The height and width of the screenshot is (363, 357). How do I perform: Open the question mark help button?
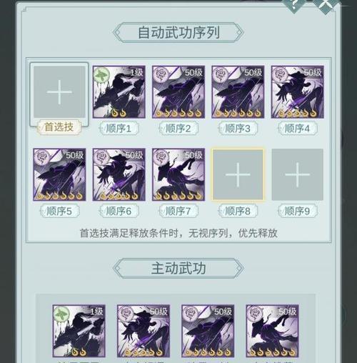click(294, 5)
